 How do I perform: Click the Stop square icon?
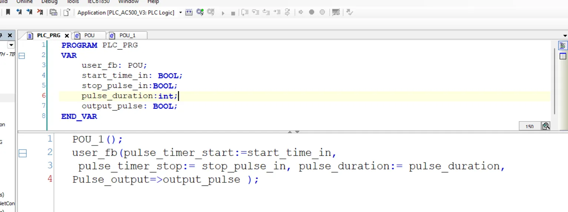(233, 13)
